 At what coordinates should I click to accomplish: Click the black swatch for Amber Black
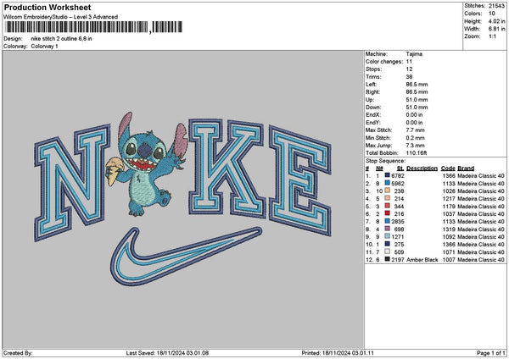388,259
